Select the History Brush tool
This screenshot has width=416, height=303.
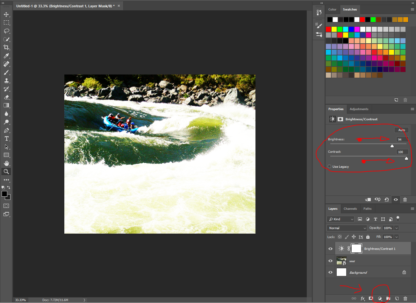(6, 89)
